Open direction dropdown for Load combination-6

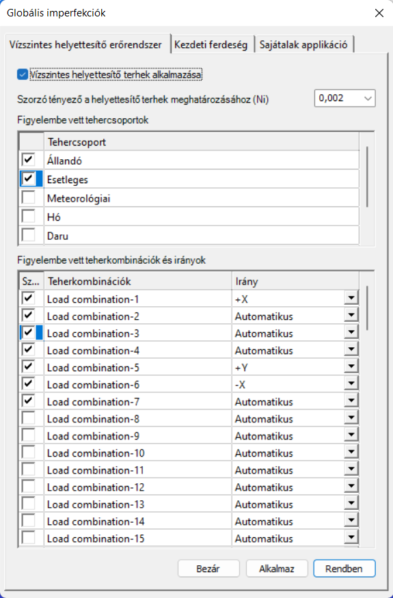pyautogui.click(x=351, y=383)
